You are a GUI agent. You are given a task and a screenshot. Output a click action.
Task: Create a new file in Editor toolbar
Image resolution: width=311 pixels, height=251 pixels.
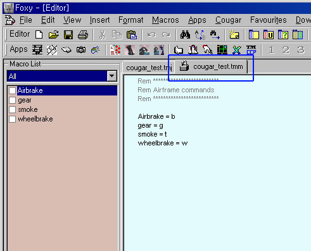(x=39, y=35)
